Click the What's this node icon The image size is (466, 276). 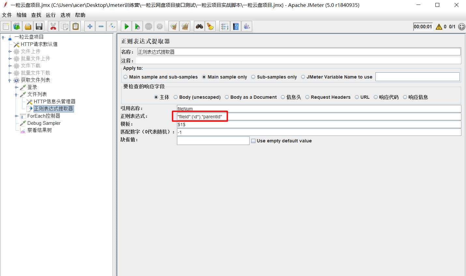[247, 26]
